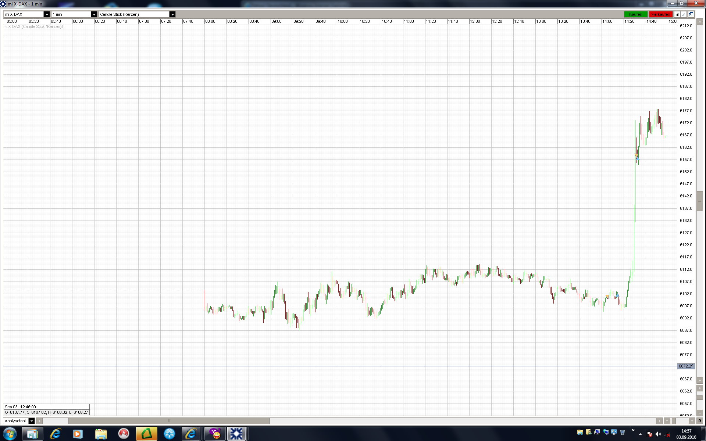The height and width of the screenshot is (441, 706).
Task: Click the vertical price scrollbar thumb
Action: coord(699,201)
